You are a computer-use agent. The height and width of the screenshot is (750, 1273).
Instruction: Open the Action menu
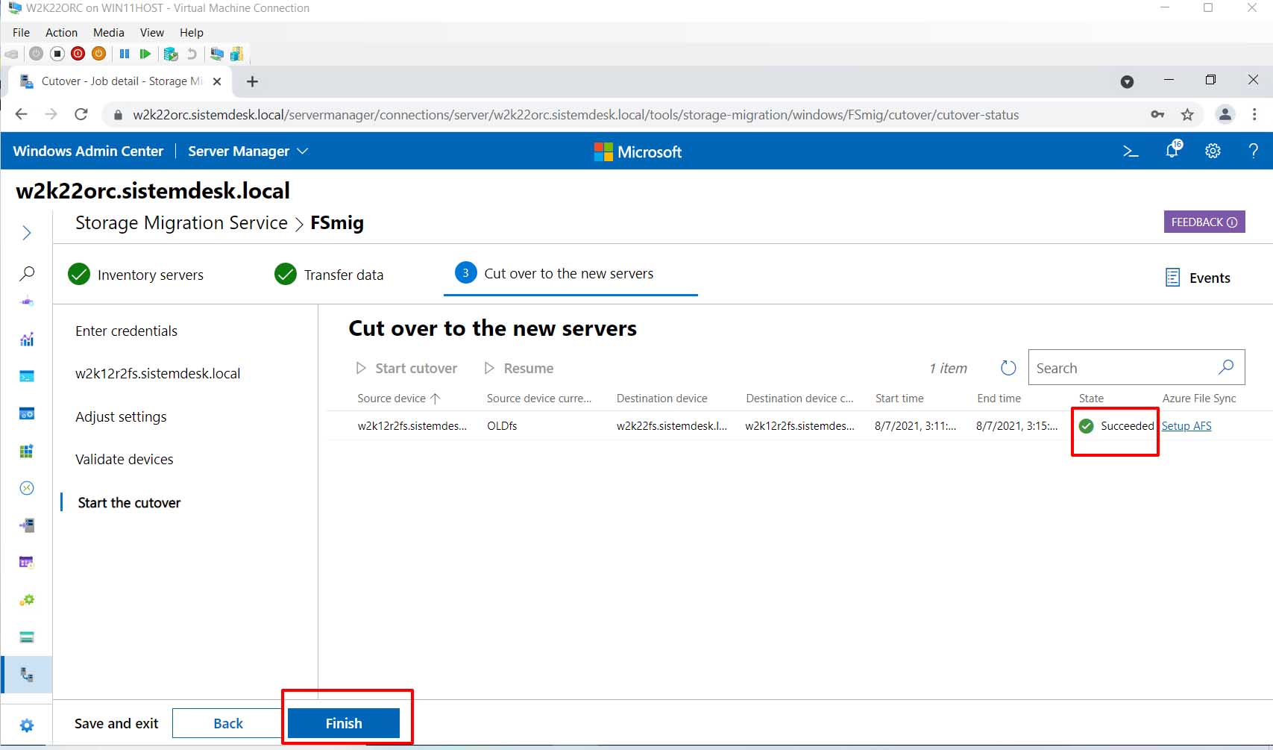tap(61, 33)
